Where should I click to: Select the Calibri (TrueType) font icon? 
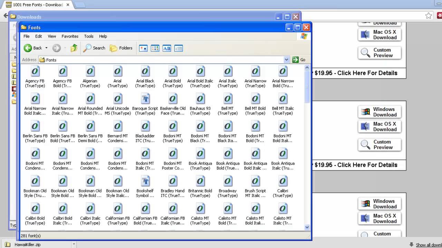[283, 182]
